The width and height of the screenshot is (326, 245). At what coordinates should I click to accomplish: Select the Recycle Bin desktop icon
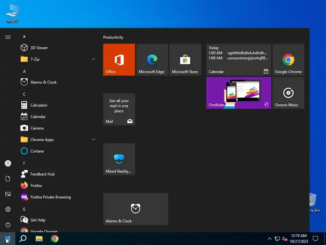(x=315, y=203)
